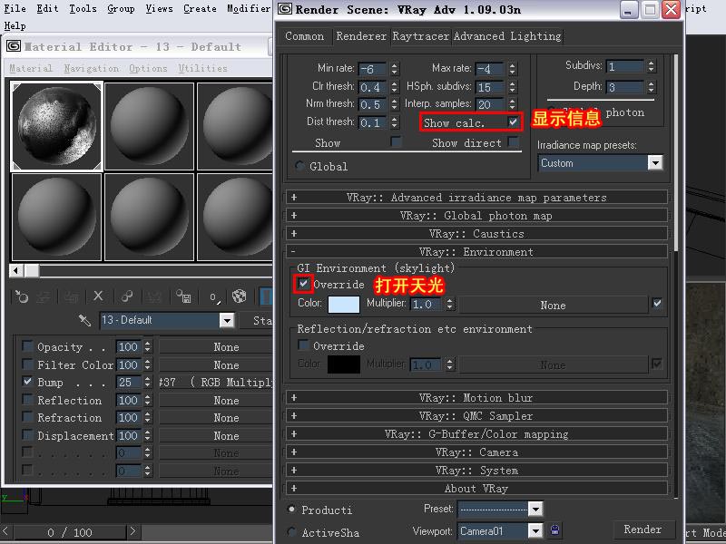The image size is (726, 544).
Task: Click the Min rate spinner arrows
Action: (394, 69)
